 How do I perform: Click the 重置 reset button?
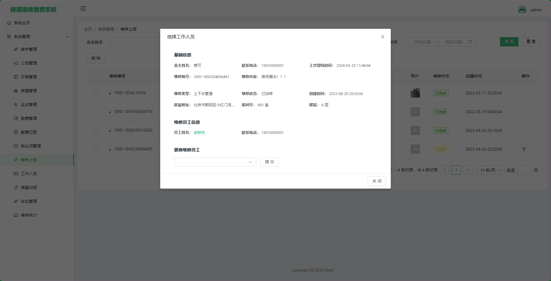point(531,42)
